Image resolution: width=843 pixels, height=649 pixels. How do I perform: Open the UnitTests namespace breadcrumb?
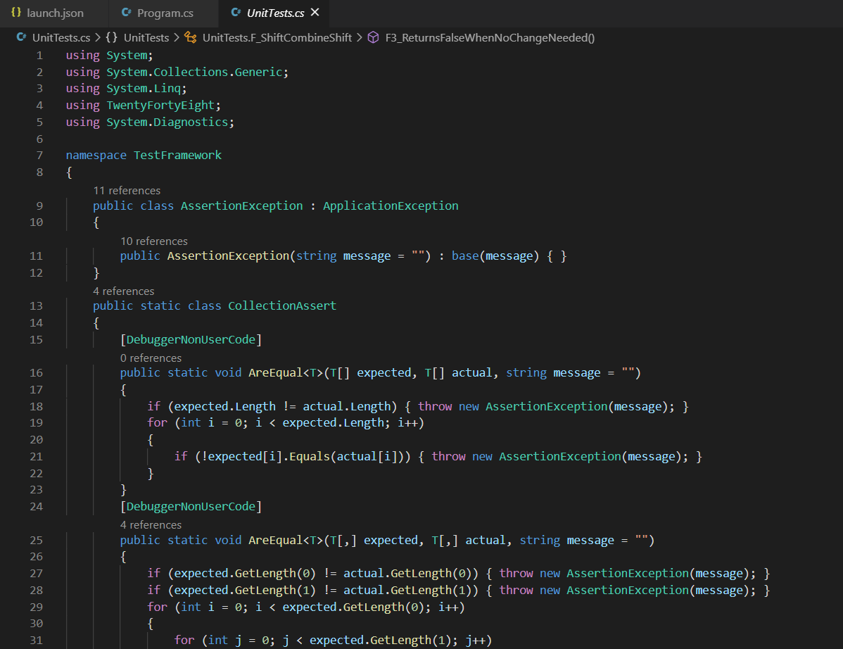tap(146, 37)
